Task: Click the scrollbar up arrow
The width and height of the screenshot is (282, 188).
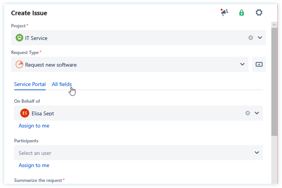Action: coord(274,24)
